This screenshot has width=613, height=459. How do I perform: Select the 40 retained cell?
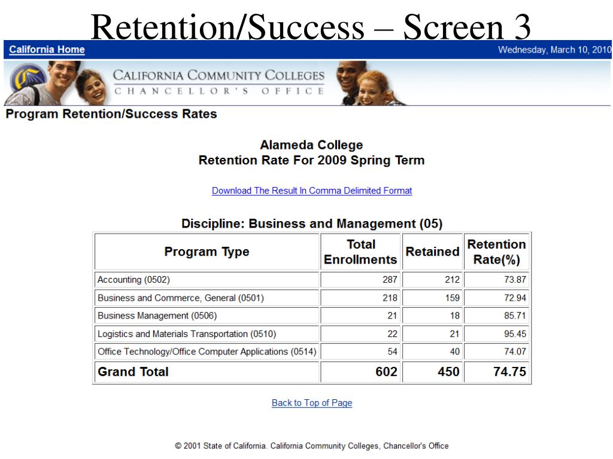coord(432,351)
